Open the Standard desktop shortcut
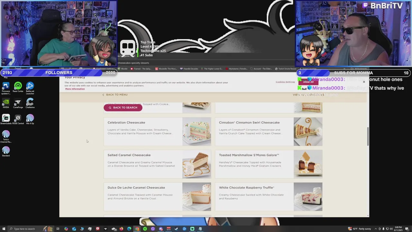This screenshot has width=412, height=232. [6, 152]
